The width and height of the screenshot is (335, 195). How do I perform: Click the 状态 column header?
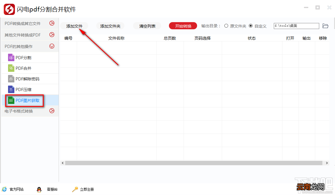point(252,38)
